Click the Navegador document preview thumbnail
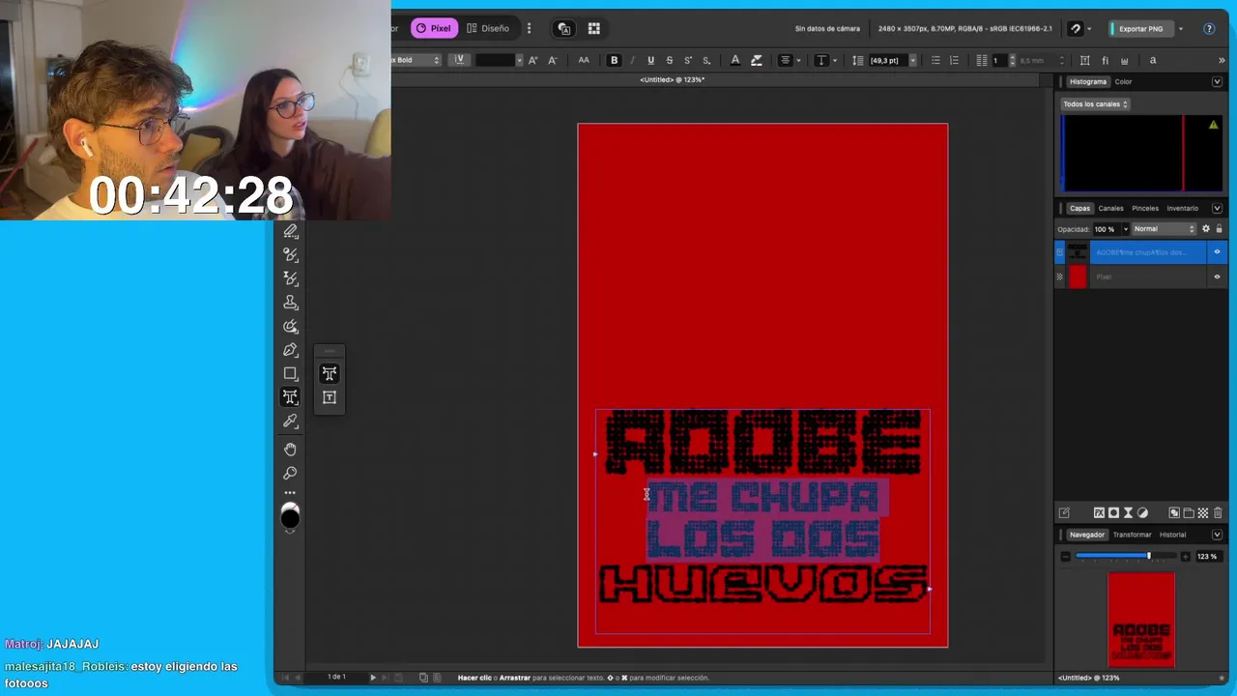Viewport: 1237px width, 696px height. (x=1141, y=620)
